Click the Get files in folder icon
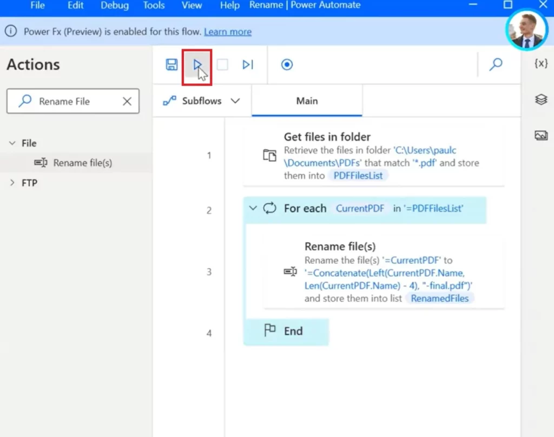The height and width of the screenshot is (437, 554). pos(269,155)
